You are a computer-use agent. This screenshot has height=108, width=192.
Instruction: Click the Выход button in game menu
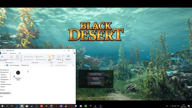tap(96, 79)
